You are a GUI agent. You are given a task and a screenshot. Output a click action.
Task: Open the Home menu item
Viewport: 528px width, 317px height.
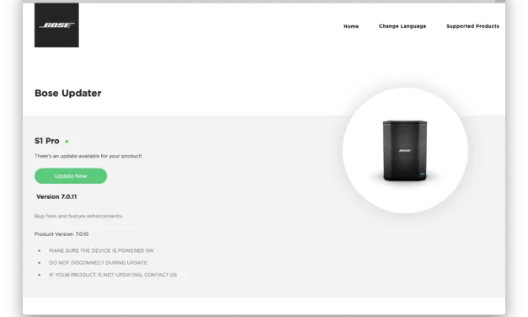coord(351,26)
